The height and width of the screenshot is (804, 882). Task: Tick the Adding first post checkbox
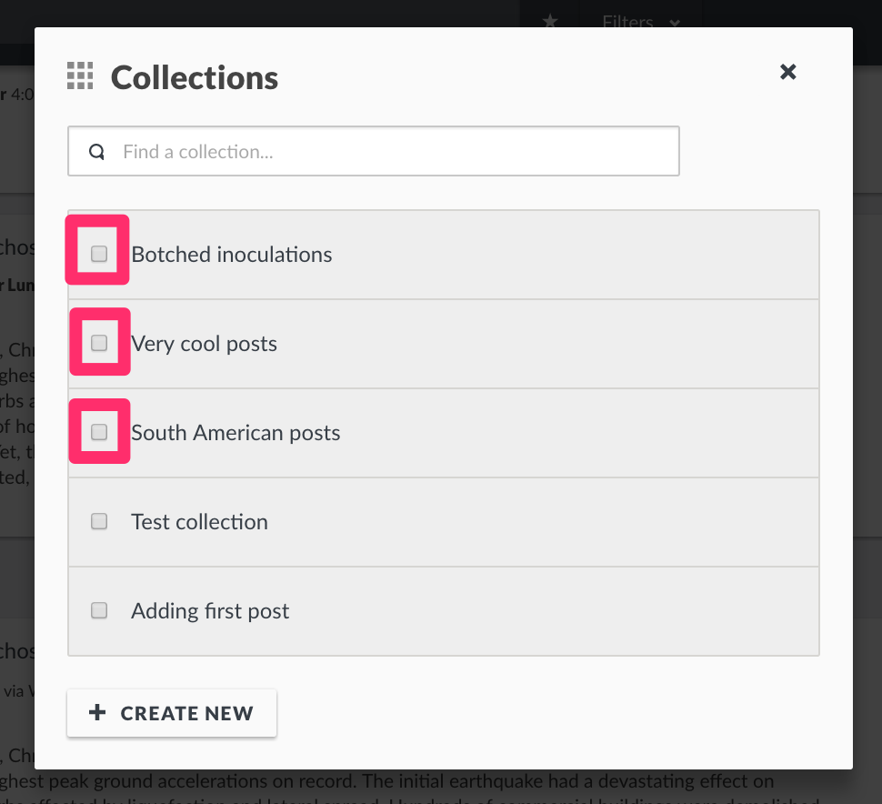99,610
